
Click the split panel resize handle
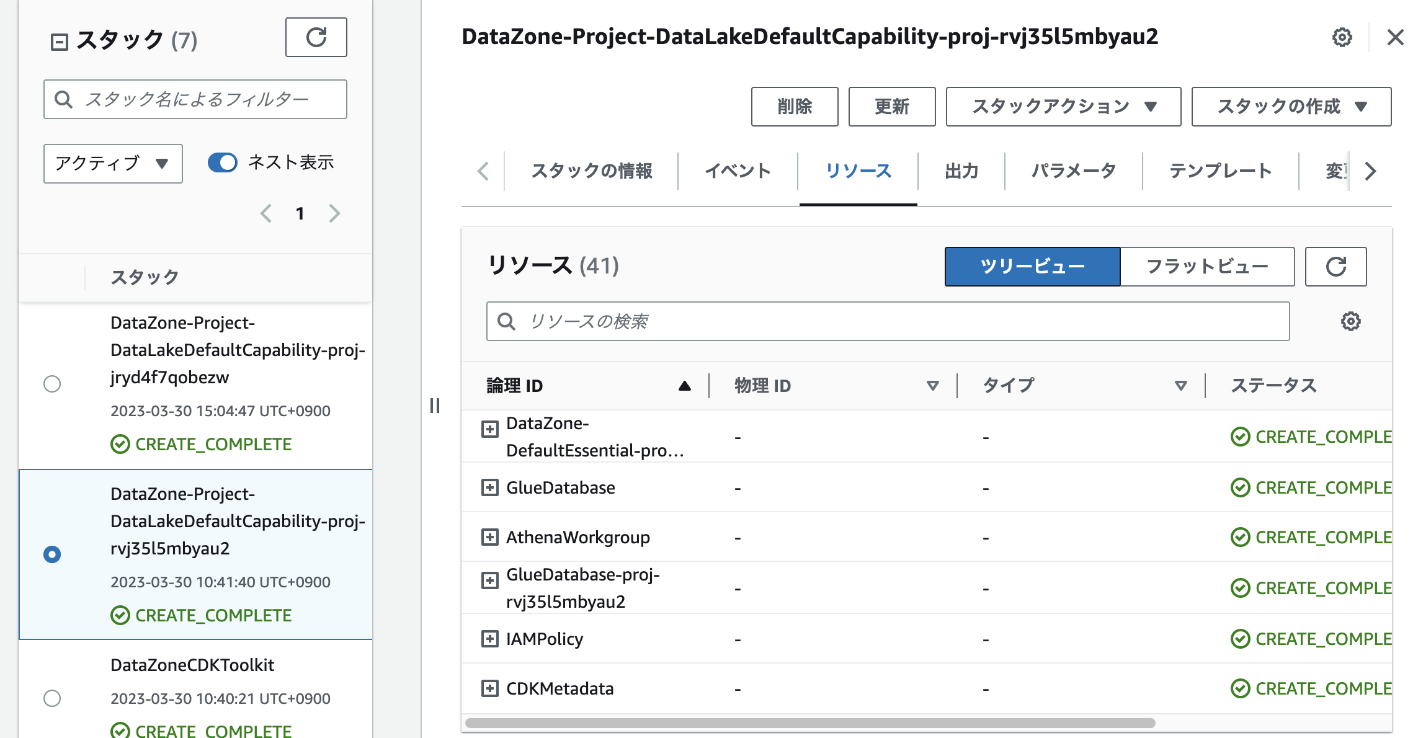click(x=435, y=406)
